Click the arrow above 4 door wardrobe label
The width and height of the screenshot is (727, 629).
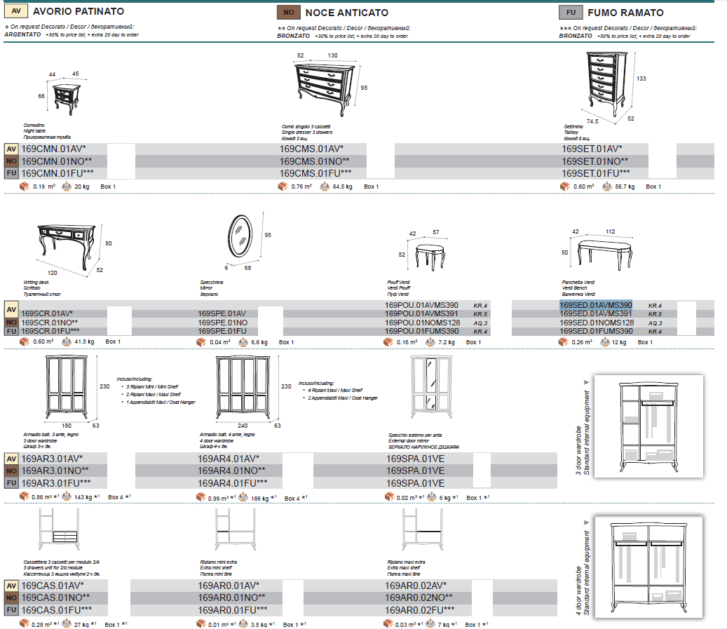[586, 523]
